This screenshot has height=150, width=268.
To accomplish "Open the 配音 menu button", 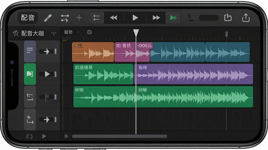I will (28, 18).
